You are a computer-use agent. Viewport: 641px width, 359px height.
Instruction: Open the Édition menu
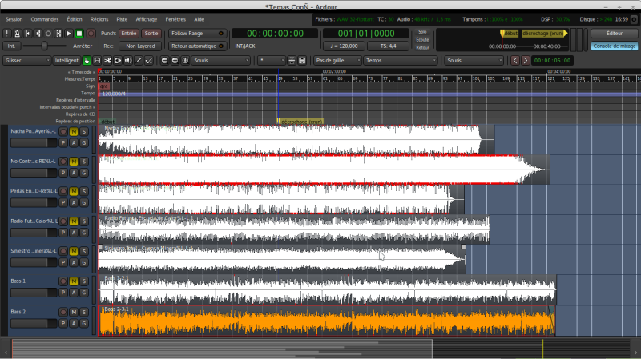[75, 19]
